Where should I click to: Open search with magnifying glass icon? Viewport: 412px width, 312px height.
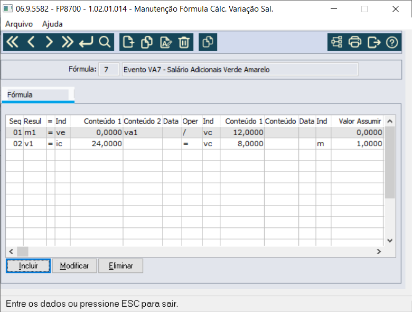(x=105, y=42)
